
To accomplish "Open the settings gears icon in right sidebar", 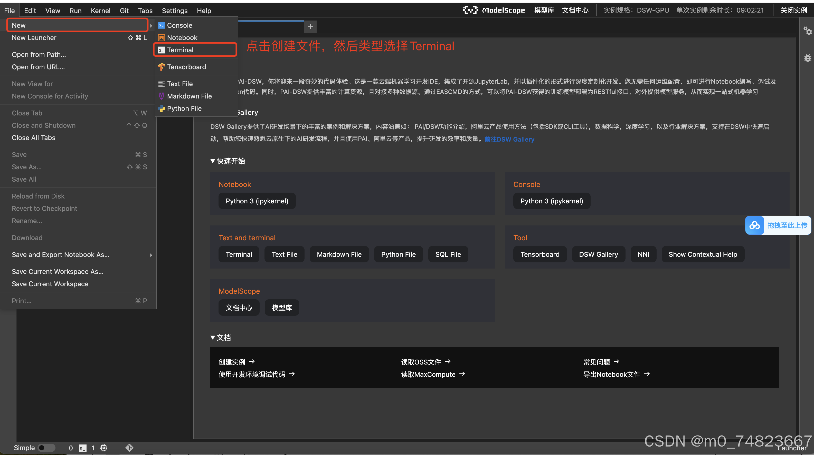I will click(808, 31).
